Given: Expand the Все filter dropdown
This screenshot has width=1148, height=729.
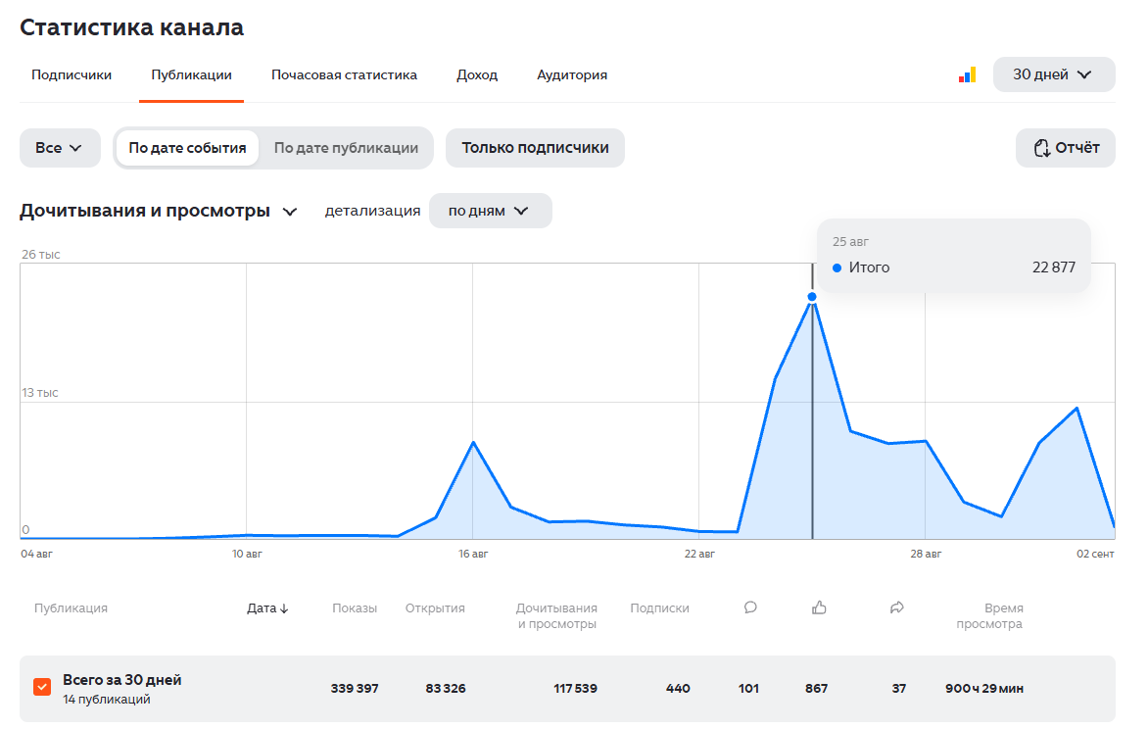Looking at the screenshot, I should [x=60, y=148].
